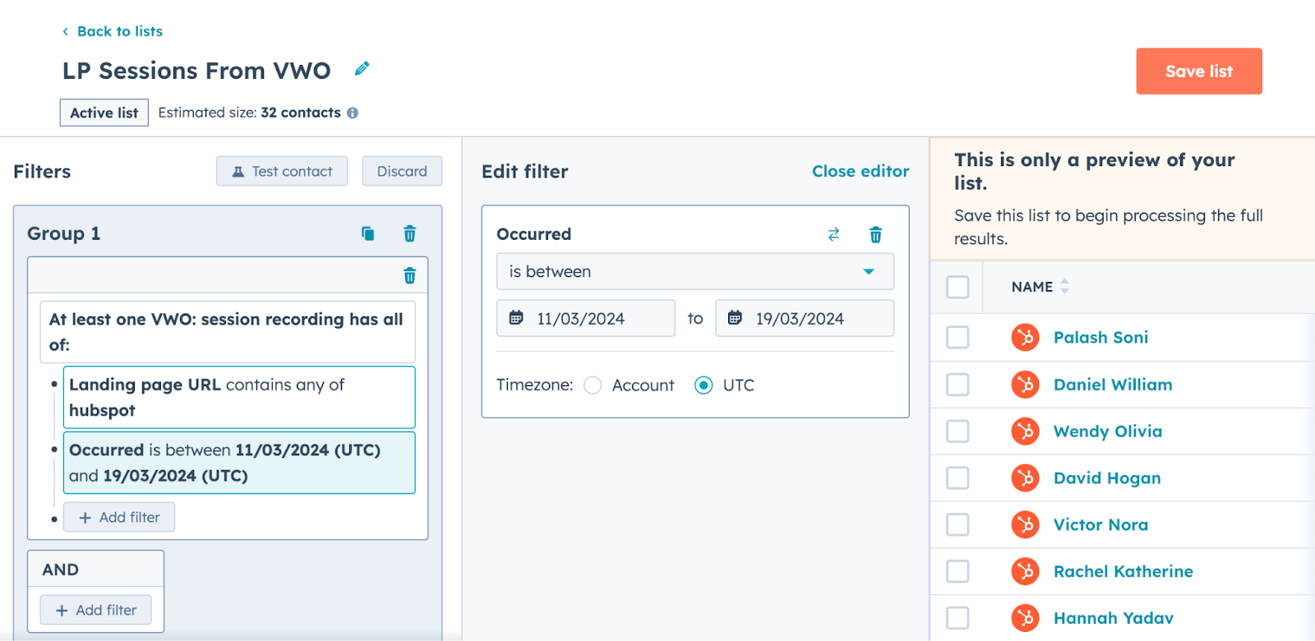Check the box for Wendy Olivia

957,431
